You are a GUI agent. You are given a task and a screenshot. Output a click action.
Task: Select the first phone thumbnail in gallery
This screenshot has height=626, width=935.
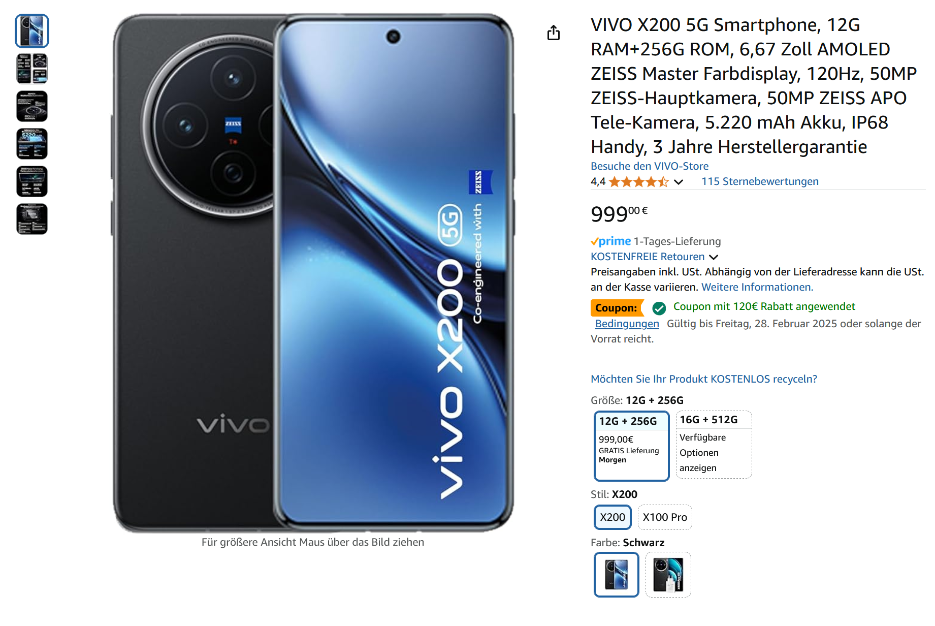(32, 31)
